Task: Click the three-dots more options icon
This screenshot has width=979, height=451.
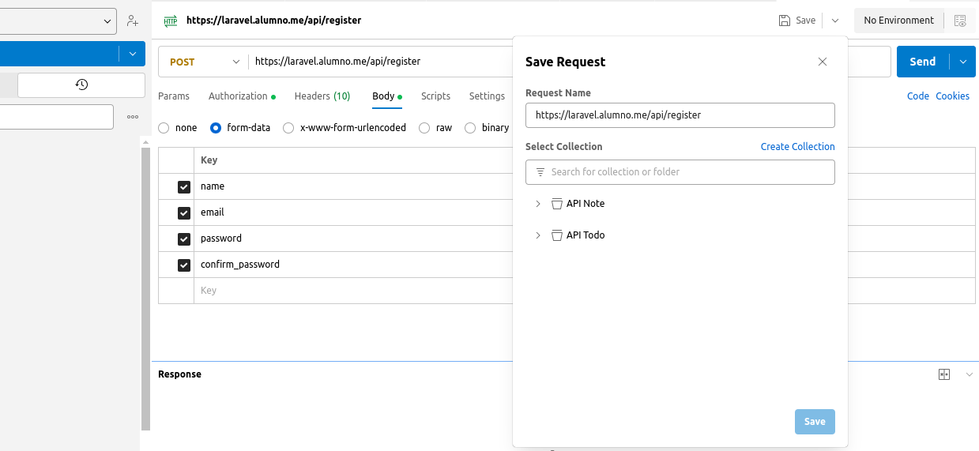Action: 133,117
